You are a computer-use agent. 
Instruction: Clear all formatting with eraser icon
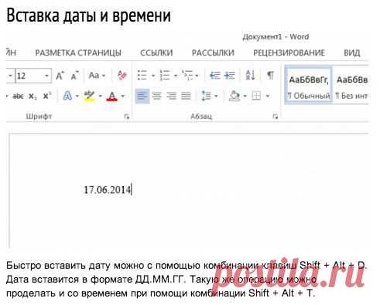[122, 76]
